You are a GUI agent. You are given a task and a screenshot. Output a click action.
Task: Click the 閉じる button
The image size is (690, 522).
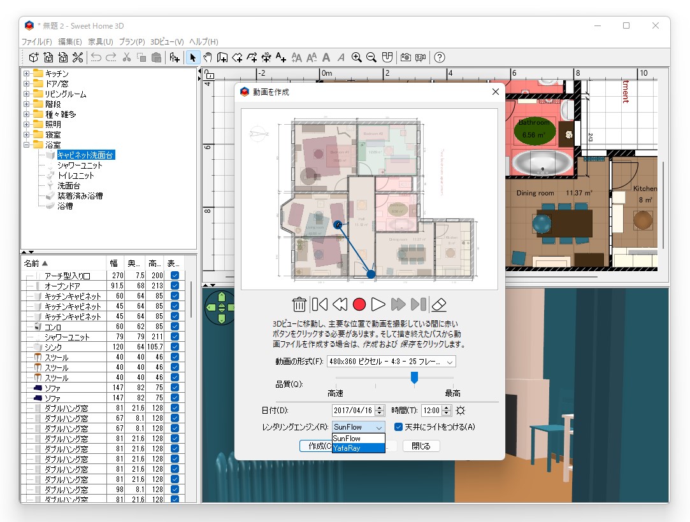(421, 446)
